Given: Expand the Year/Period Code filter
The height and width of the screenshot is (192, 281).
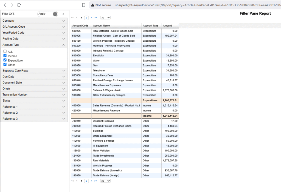Looking at the screenshot, I should (x=34, y=33).
